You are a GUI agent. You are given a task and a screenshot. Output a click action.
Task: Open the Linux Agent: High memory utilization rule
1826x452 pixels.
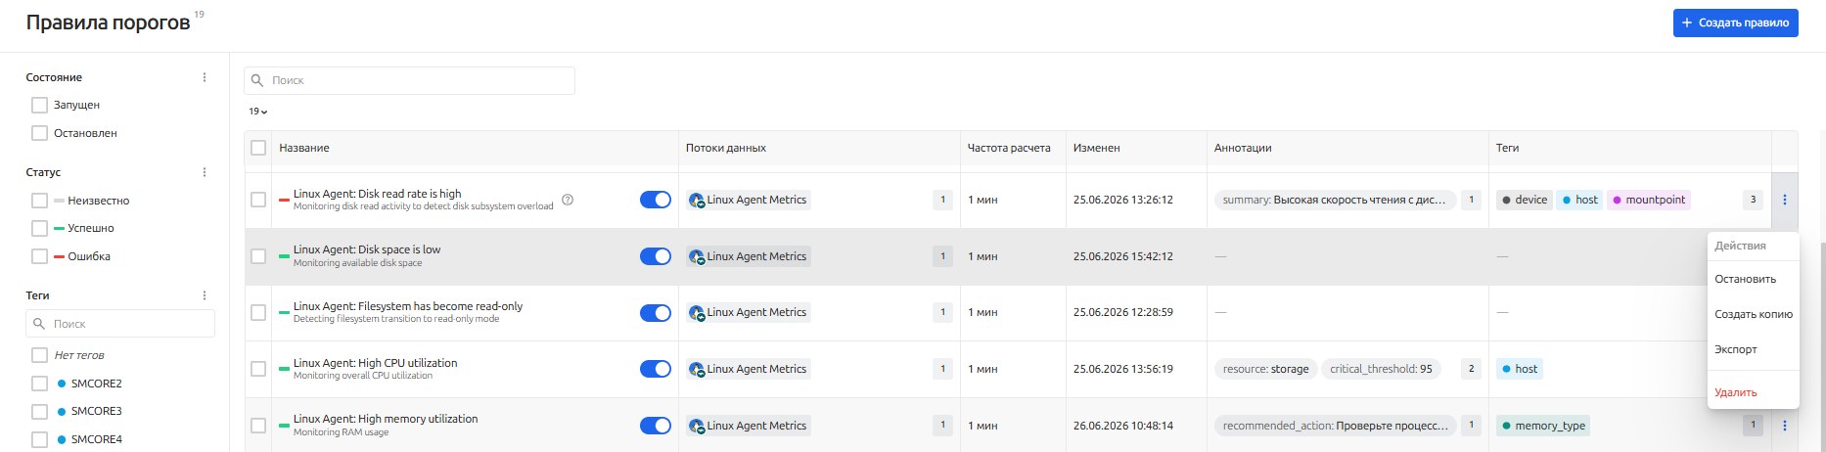(386, 419)
